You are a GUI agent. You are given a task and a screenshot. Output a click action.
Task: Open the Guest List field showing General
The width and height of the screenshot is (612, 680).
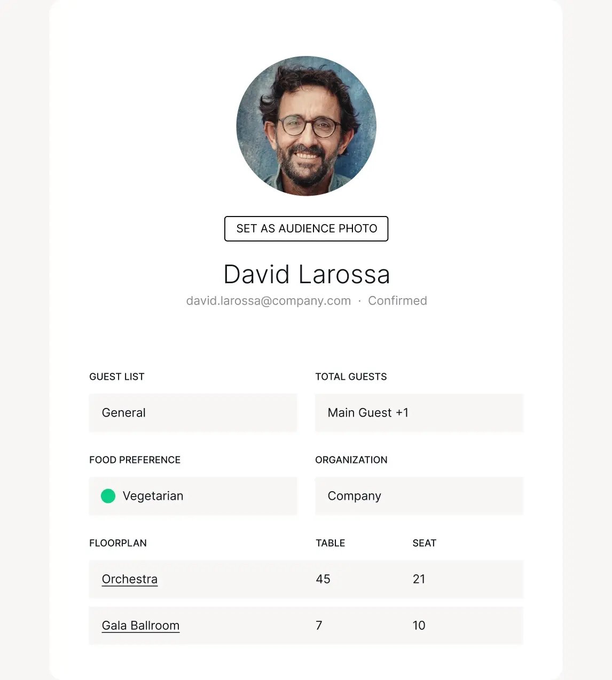(193, 413)
